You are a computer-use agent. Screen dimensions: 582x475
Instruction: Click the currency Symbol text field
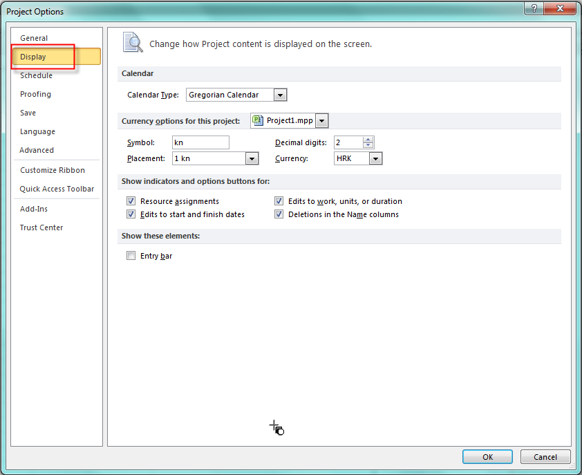tap(200, 142)
